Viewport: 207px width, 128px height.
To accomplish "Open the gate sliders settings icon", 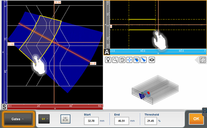I will tap(66, 119).
